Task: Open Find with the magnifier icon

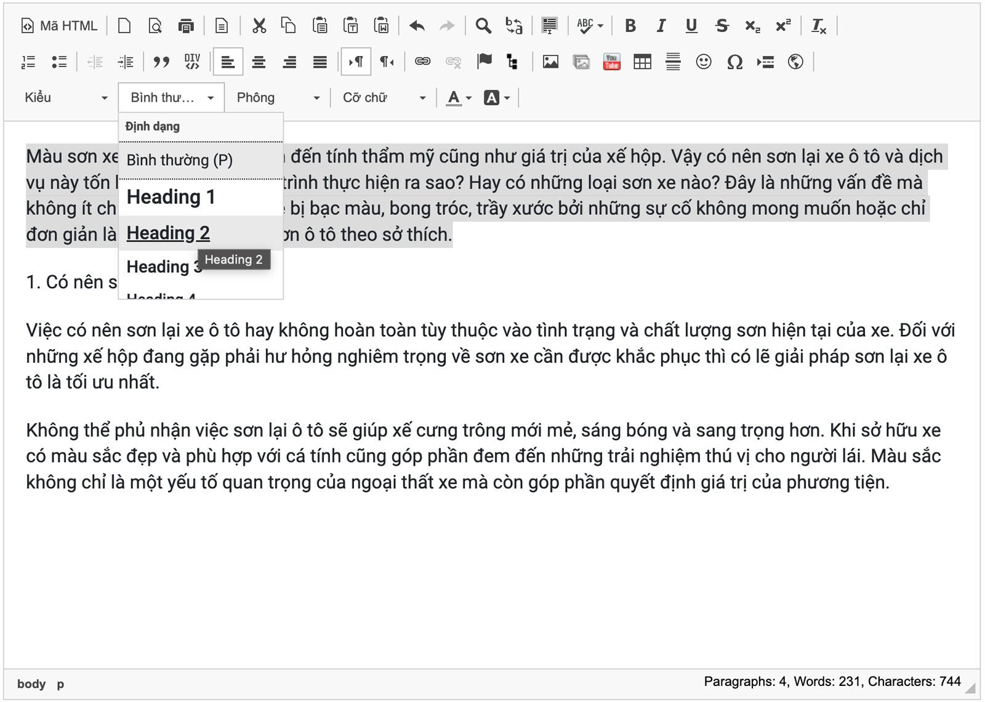Action: point(483,26)
